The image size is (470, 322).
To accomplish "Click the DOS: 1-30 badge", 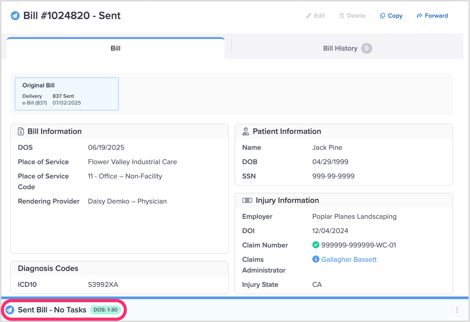I will (105, 310).
